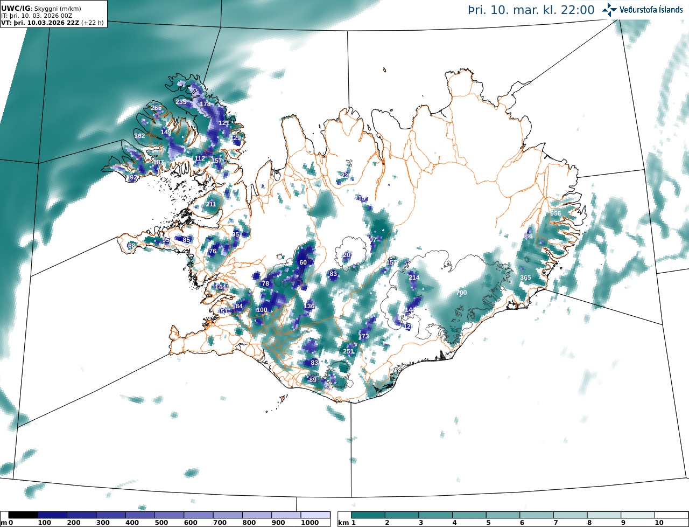Pick the 900–1000 m legend swatch
Screen dimensions: 689x527
286,515
